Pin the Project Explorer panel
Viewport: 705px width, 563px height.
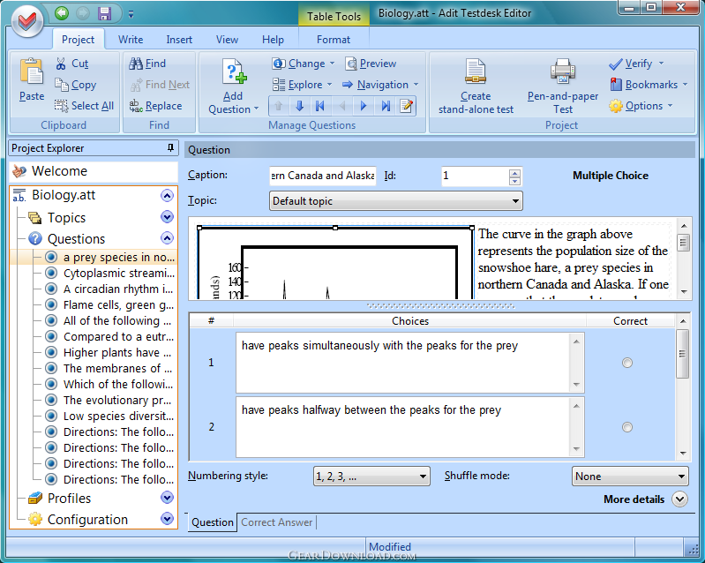tap(170, 148)
